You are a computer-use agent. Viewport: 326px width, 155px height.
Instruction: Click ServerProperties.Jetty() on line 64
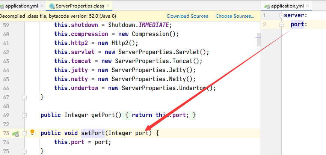[152, 70]
